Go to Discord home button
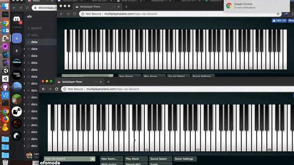This screenshot has width=294, height=165. [17, 19]
